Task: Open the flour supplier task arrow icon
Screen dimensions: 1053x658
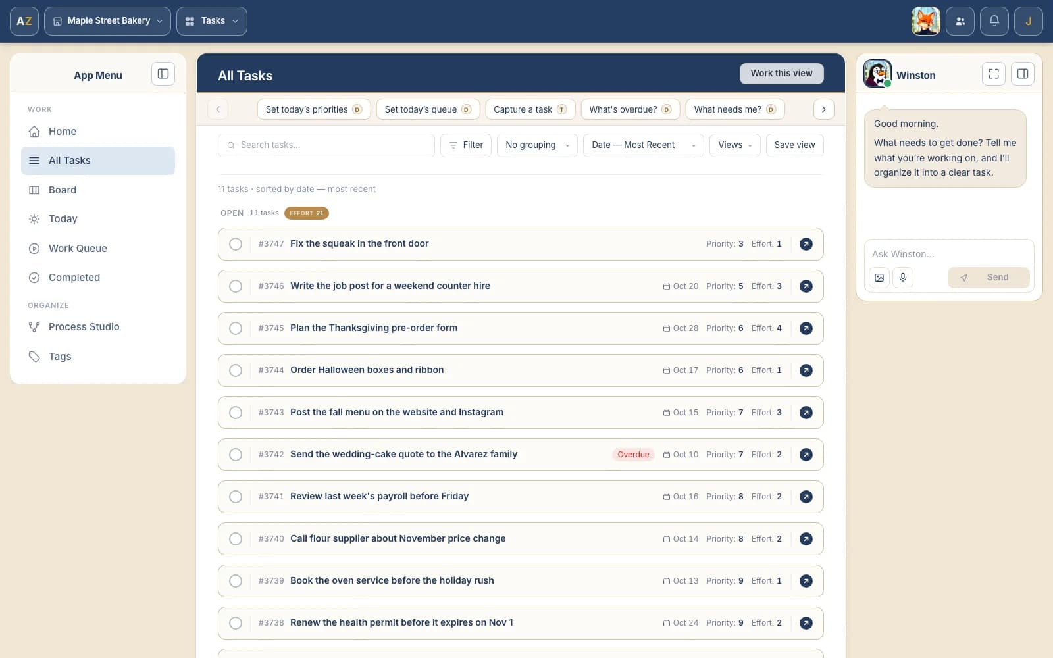Action: 806,539
